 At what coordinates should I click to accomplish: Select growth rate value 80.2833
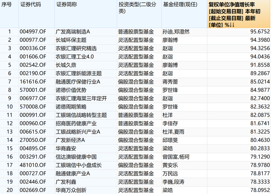[x=260, y=148]
